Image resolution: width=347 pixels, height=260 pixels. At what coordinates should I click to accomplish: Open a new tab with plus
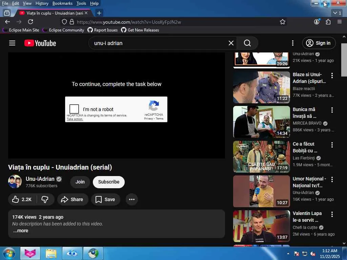pyautogui.click(x=99, y=13)
